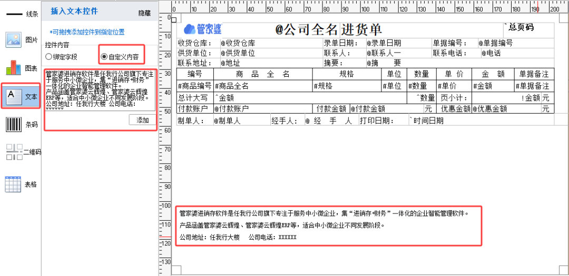The image size is (569, 276).
Task: Select the @录单日期 field
Action: (384, 43)
